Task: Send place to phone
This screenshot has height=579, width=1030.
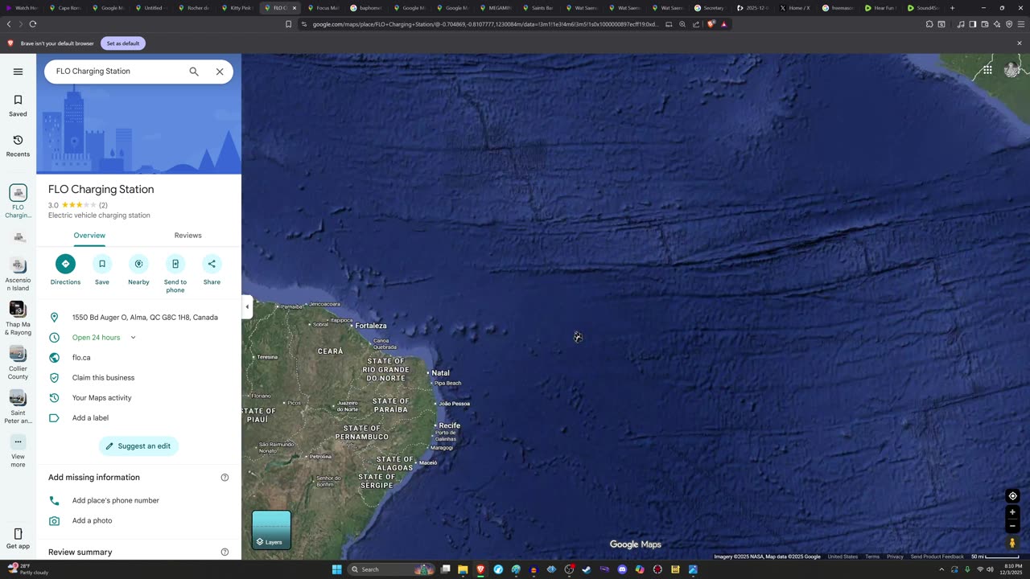Action: [x=175, y=273]
